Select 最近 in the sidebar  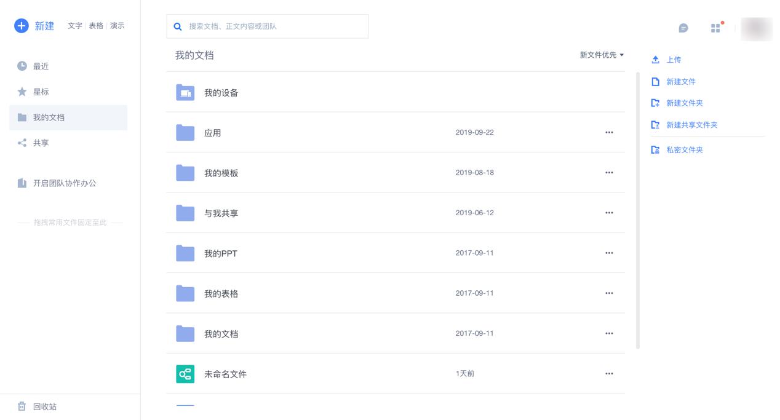tap(41, 66)
